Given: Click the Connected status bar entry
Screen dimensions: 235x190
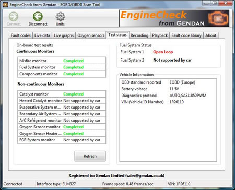Looking at the screenshot, I should pos(13,184).
